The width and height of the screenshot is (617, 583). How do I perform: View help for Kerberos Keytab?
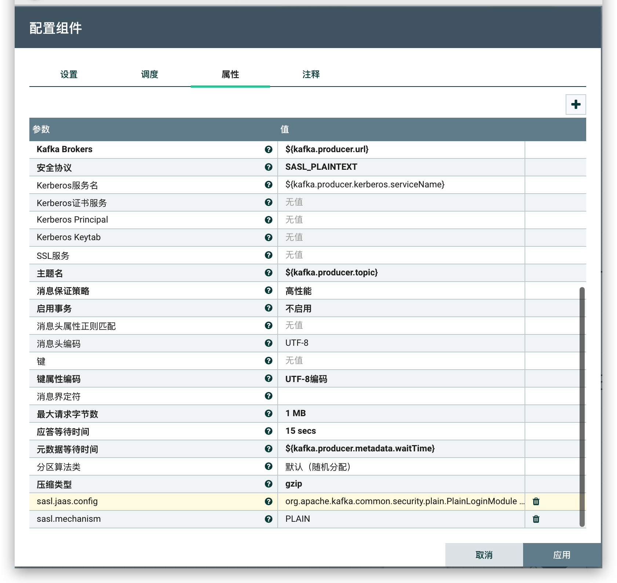point(269,237)
